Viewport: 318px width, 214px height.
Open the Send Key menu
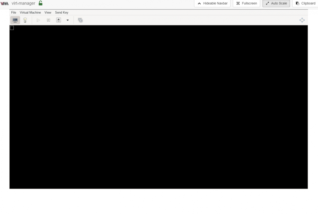pyautogui.click(x=62, y=12)
